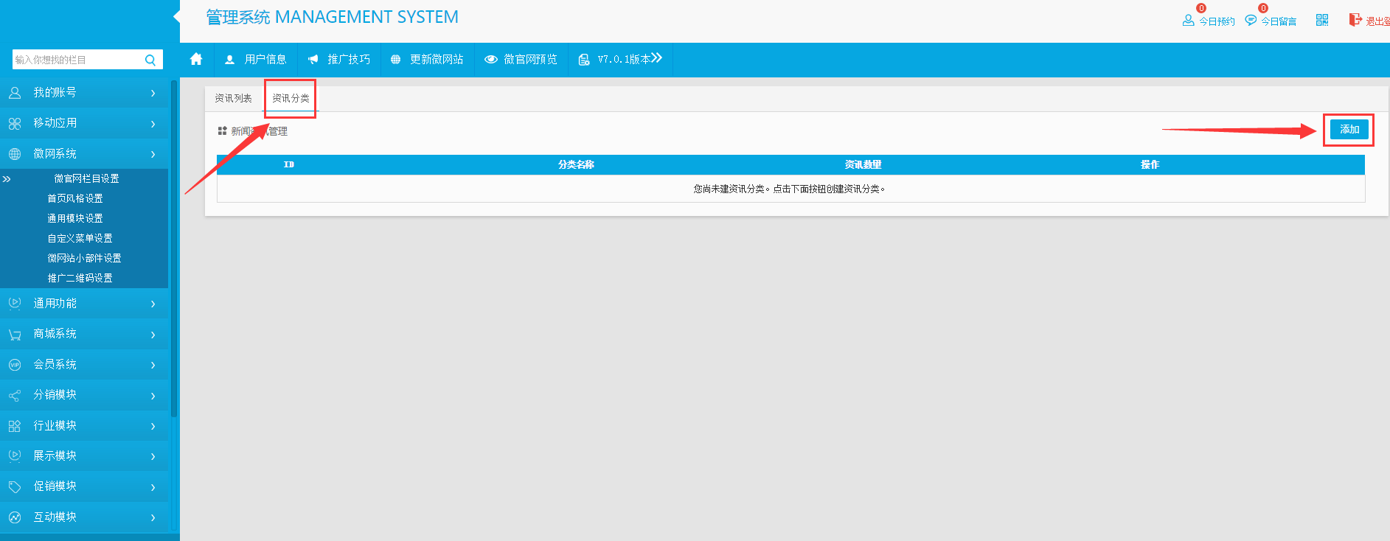
Task: Click the 今日留言 link in header
Action: tap(1279, 21)
